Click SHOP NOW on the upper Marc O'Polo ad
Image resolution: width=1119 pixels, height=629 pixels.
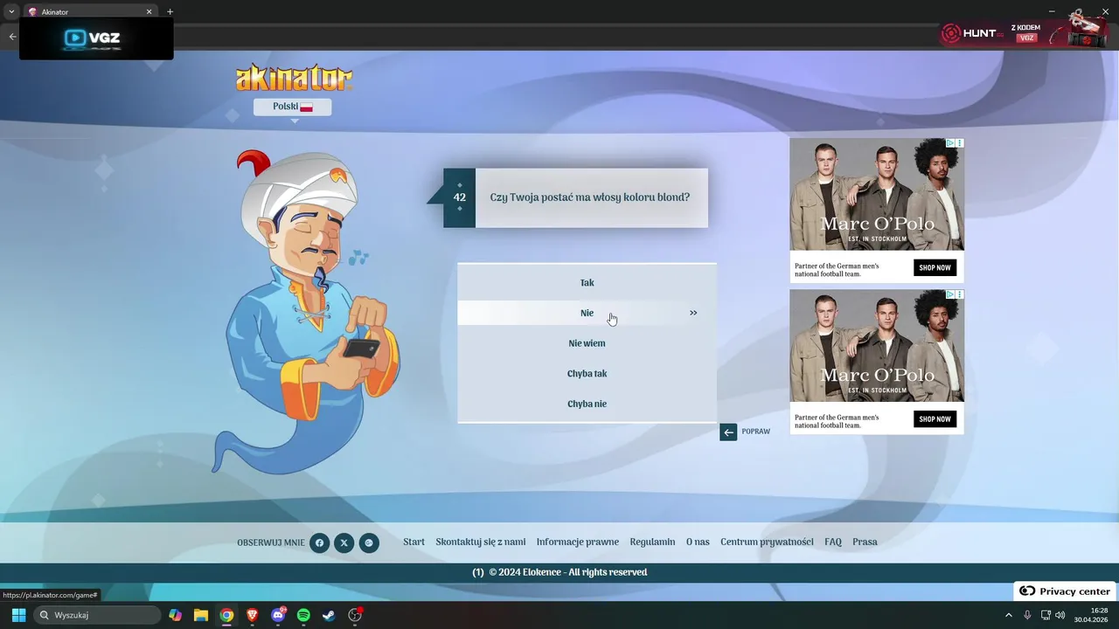tap(935, 267)
